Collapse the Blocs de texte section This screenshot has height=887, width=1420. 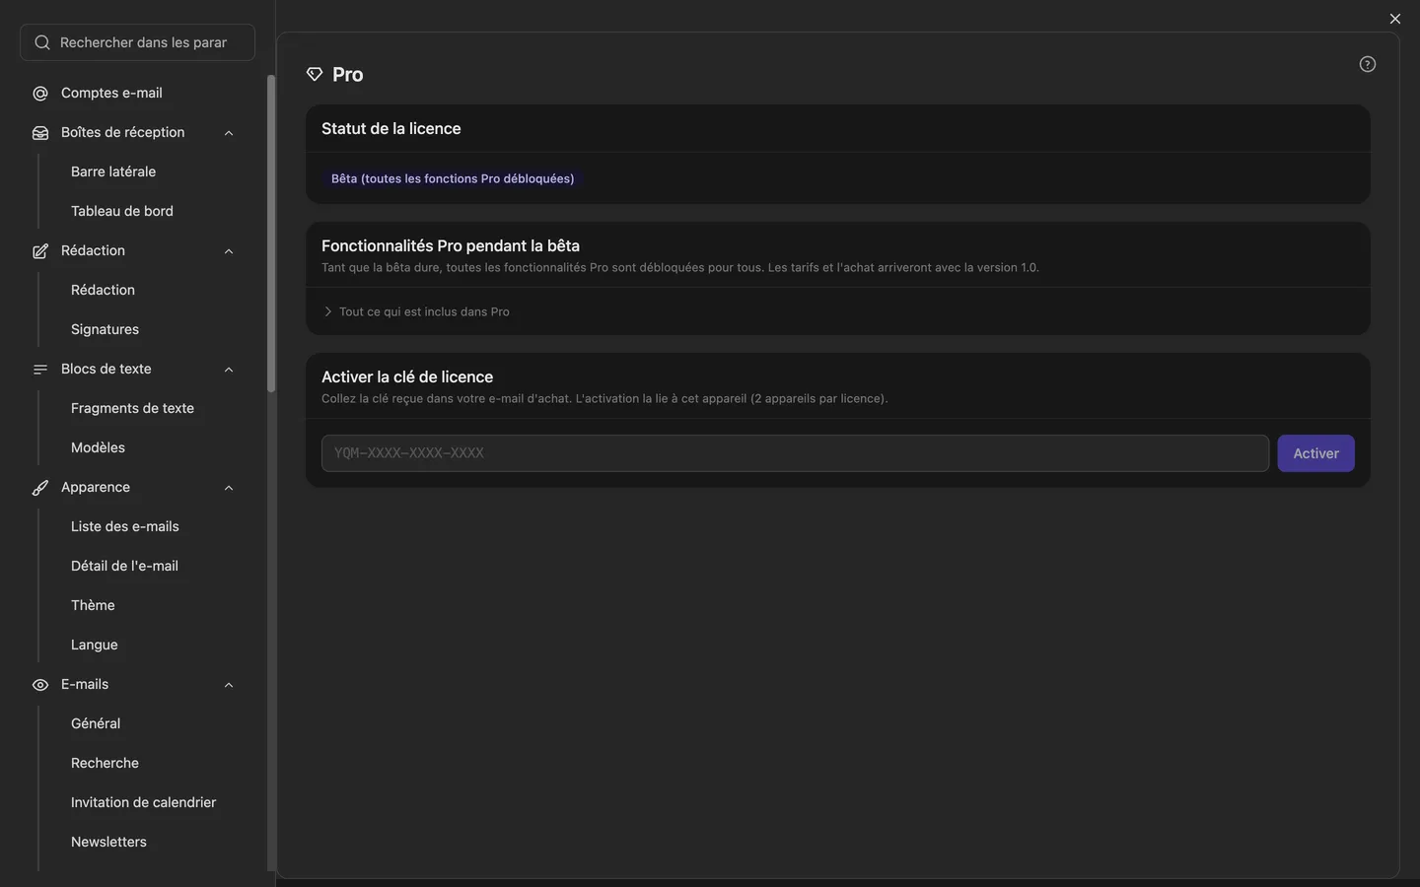coord(229,370)
